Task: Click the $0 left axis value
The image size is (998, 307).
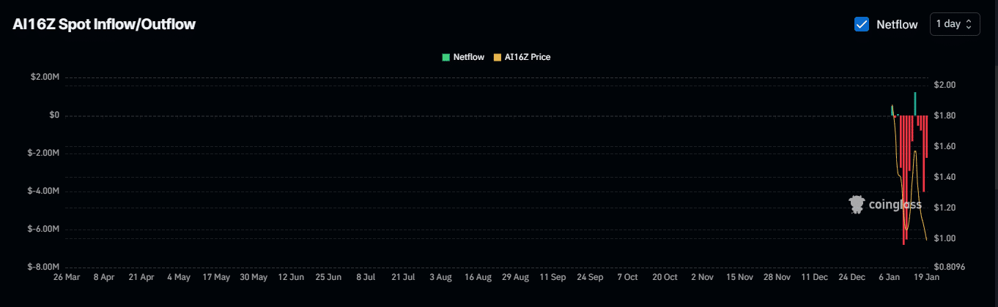Action: click(54, 115)
